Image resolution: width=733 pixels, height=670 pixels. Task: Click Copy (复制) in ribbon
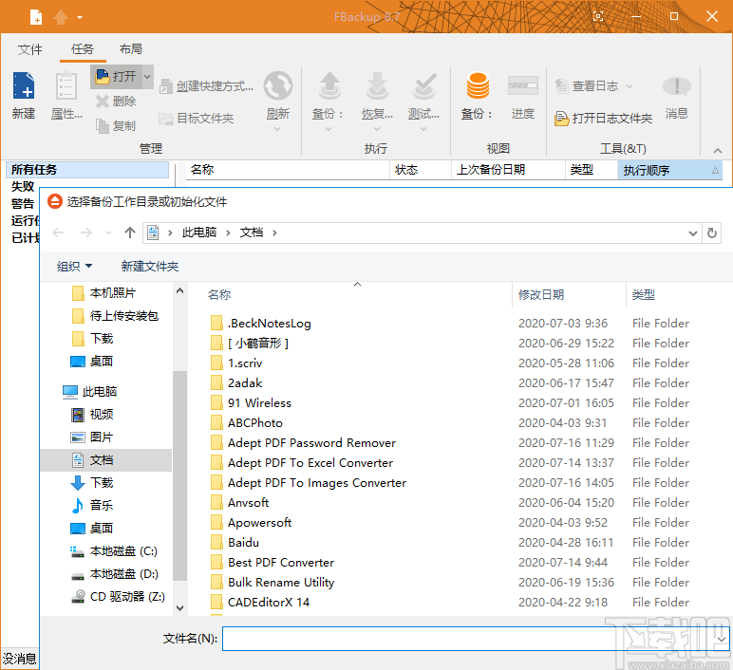click(116, 125)
